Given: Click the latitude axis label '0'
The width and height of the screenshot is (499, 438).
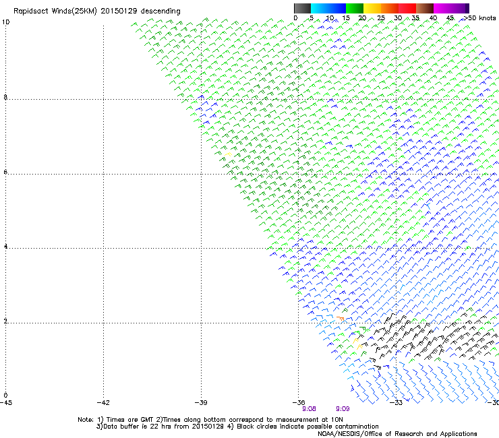Looking at the screenshot, I should pos(5,396).
